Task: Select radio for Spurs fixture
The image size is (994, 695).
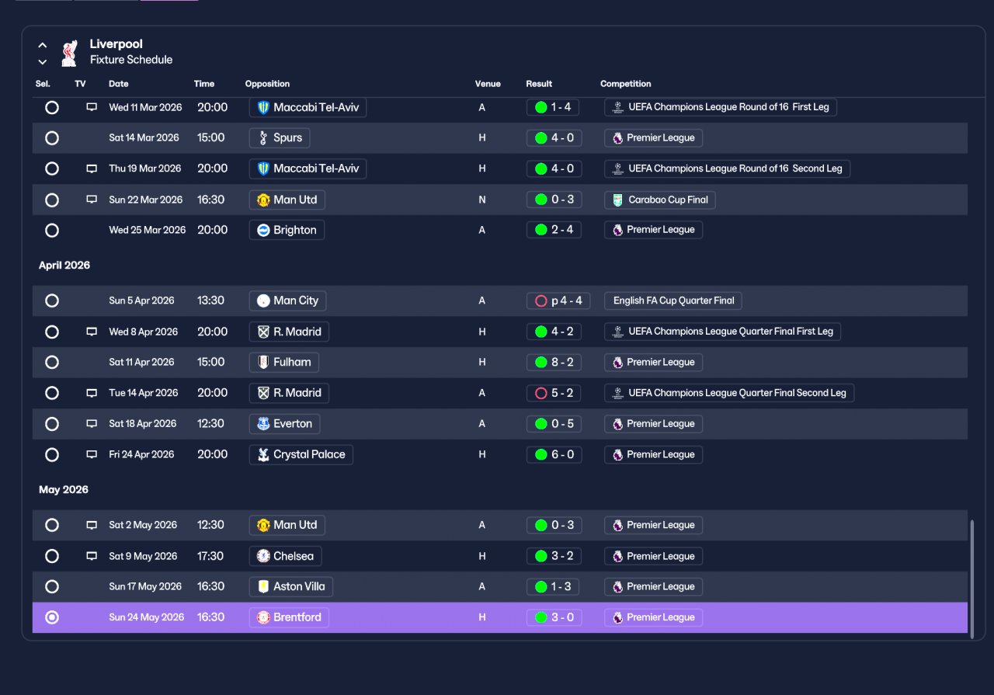Action: point(52,138)
